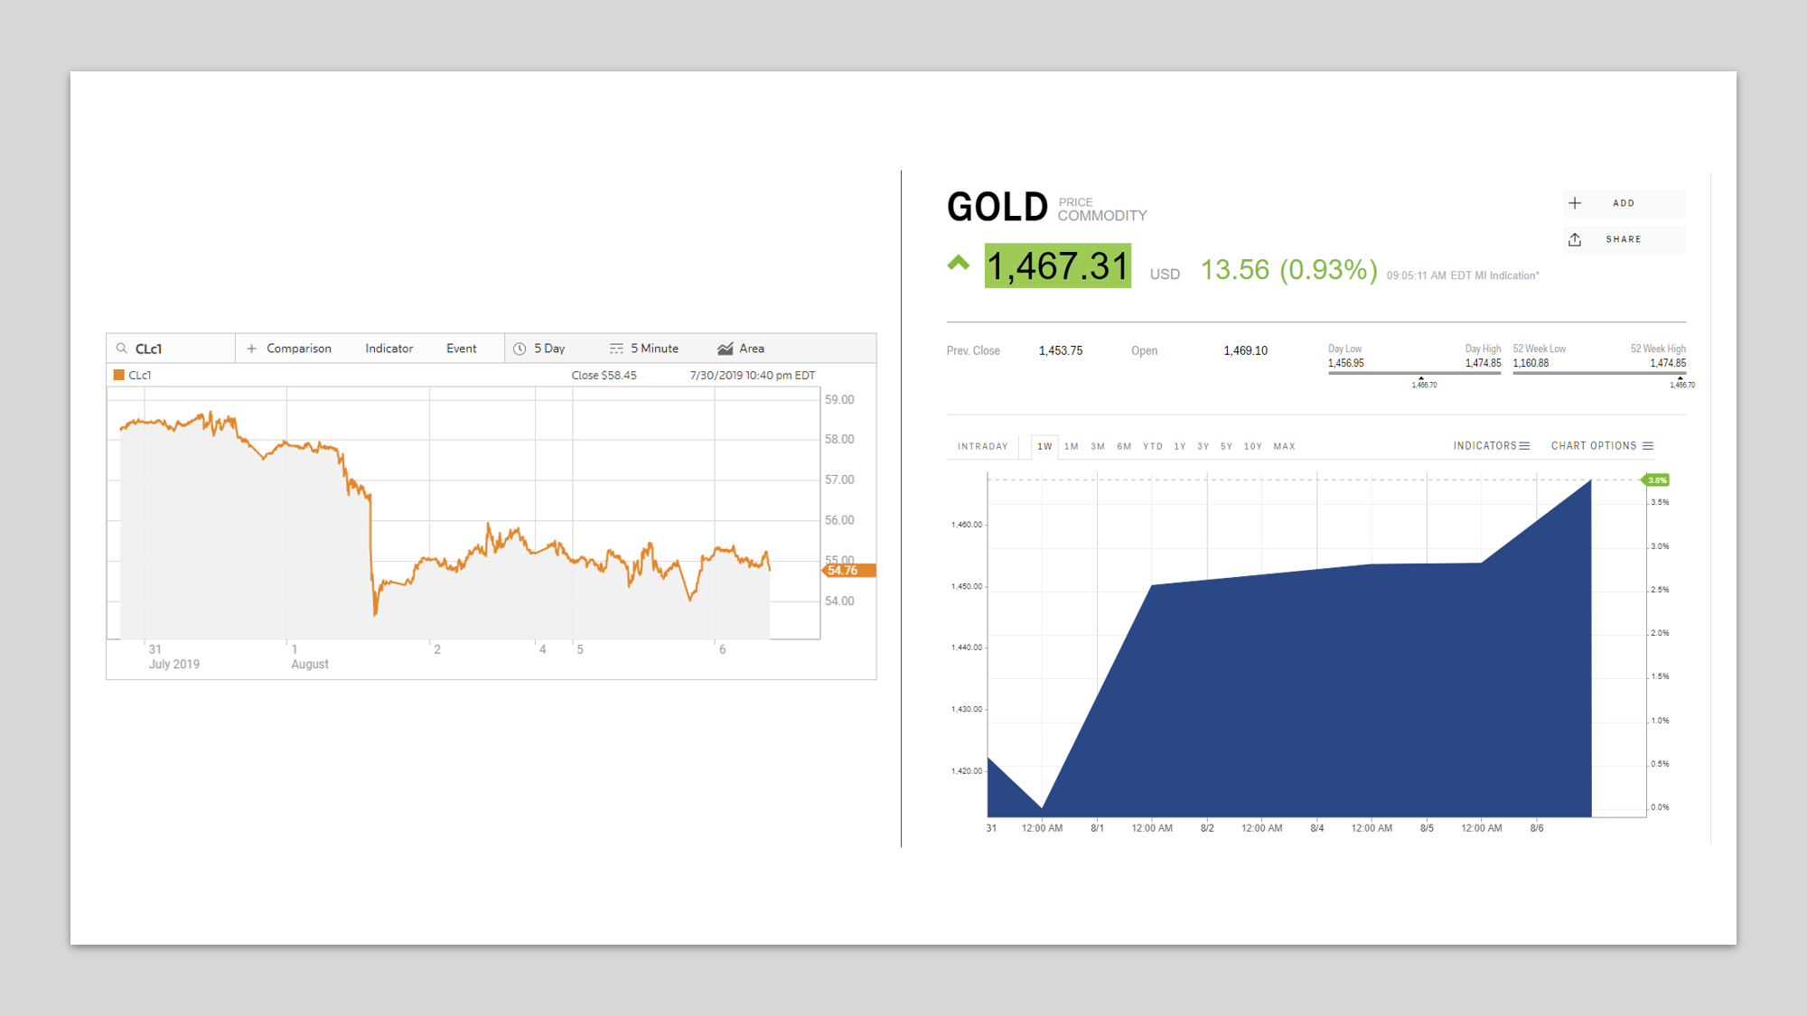
Task: Click the interval icon beside 5 Minute
Action: click(x=616, y=349)
